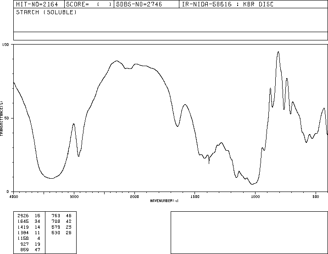Screen dimensions: 328x254
Task: Select peak wavenumber 579 in the table
Action: 56,227
